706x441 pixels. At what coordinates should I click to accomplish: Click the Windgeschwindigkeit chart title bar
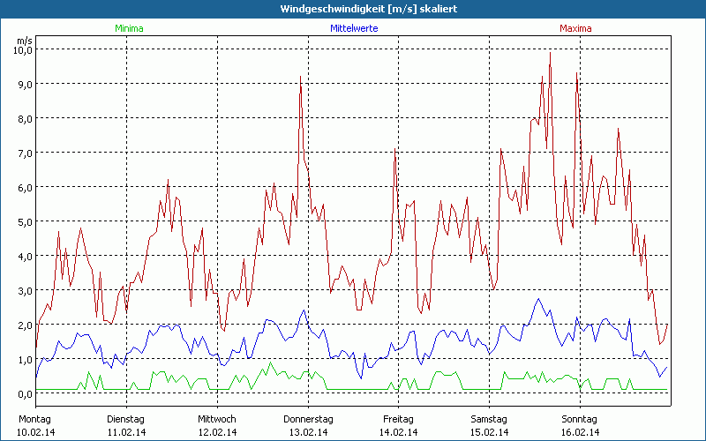pos(353,9)
